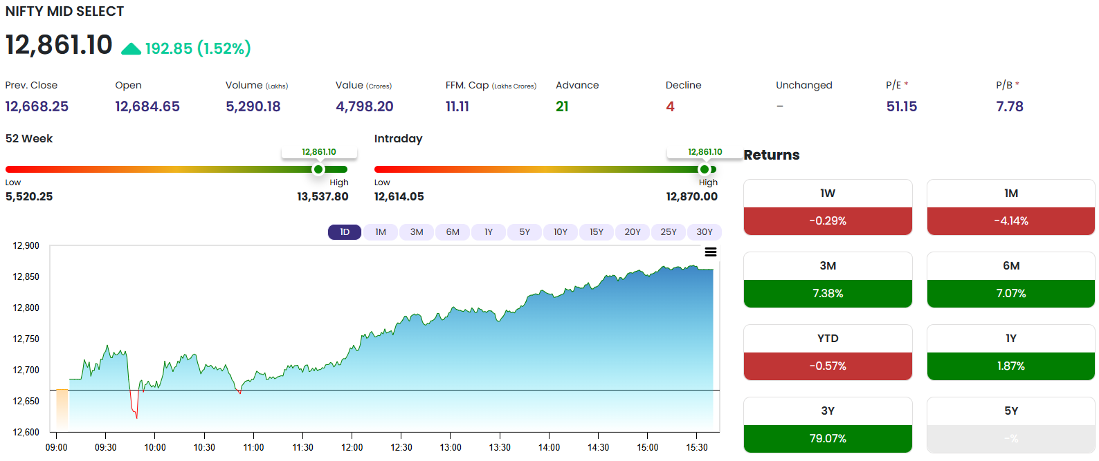Click the Returns section heading
This screenshot has height=461, width=1099.
pyautogui.click(x=772, y=155)
